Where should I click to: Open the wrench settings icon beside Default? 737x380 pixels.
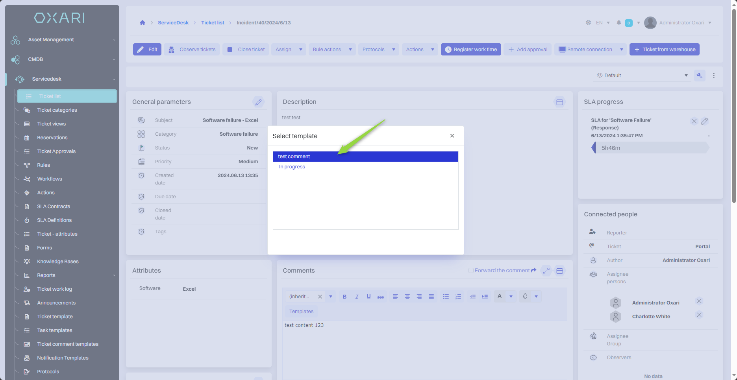pyautogui.click(x=699, y=76)
